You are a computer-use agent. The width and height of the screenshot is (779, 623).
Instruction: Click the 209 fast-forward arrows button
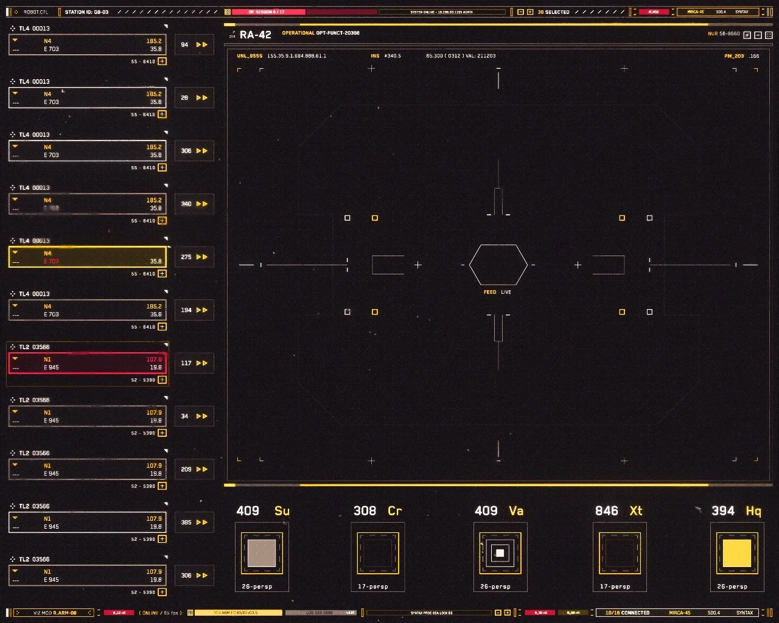point(195,469)
